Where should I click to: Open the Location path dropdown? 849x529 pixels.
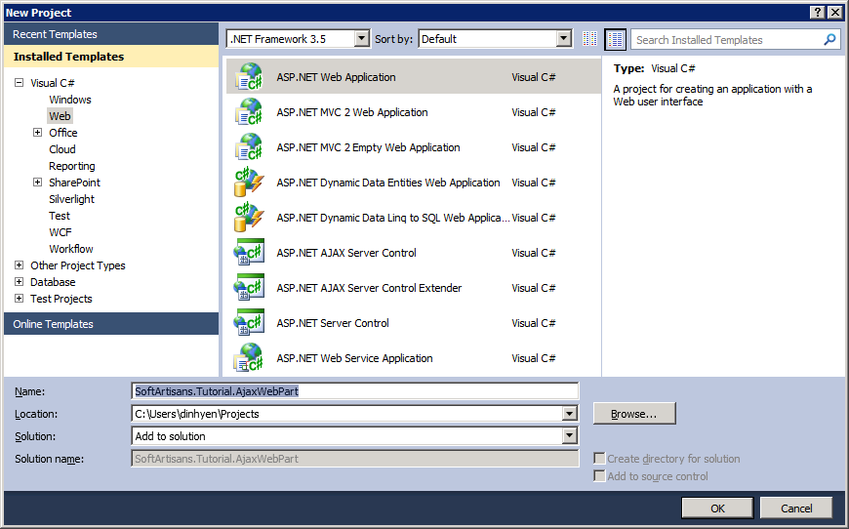pyautogui.click(x=569, y=414)
